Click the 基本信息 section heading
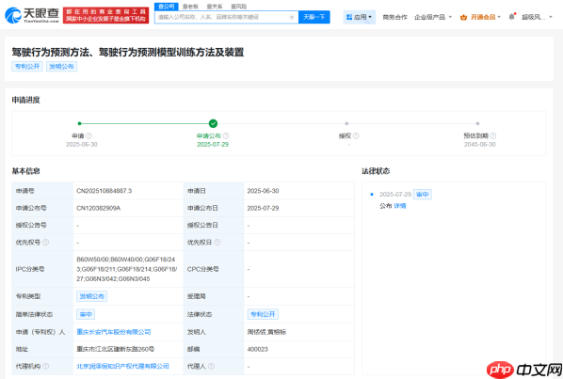 25,171
